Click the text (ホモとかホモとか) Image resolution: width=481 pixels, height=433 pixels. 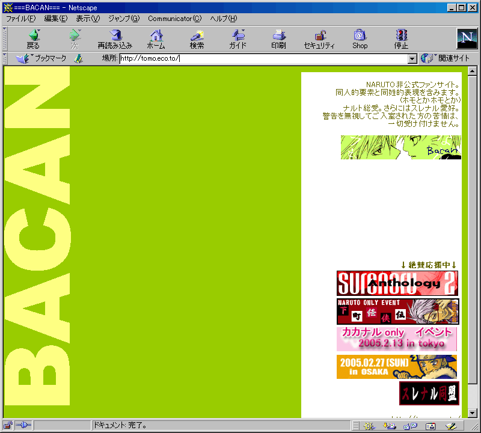(x=430, y=100)
